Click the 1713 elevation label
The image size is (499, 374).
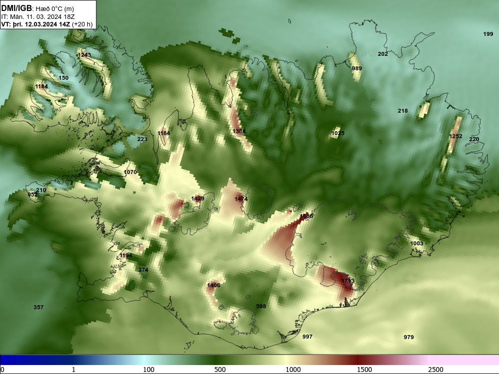tap(347, 281)
